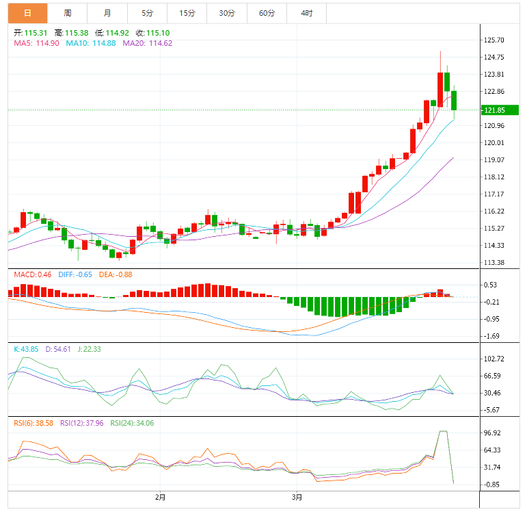Click the 120.01 price axis label
This screenshot has height=514, width=527.
click(494, 143)
